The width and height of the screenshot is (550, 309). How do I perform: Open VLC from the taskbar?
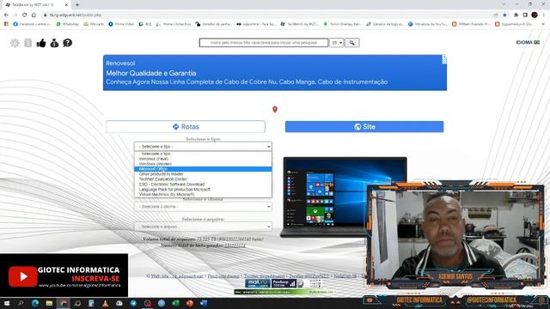click(x=105, y=303)
